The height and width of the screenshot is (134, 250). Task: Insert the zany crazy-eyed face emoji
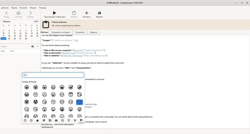(62, 109)
